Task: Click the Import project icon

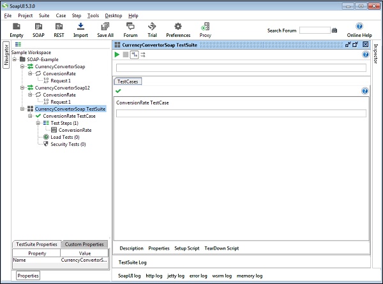Action: point(80,27)
